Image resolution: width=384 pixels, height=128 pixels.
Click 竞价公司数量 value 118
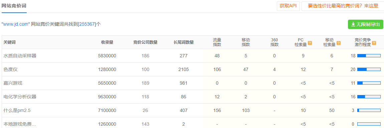click(145, 97)
